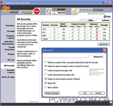Click the Zone Labs logo
113x106 pixels.
[x=6, y=8]
